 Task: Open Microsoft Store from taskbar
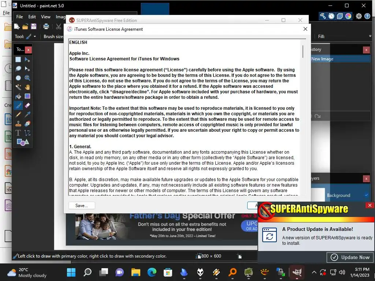(x=168, y=272)
